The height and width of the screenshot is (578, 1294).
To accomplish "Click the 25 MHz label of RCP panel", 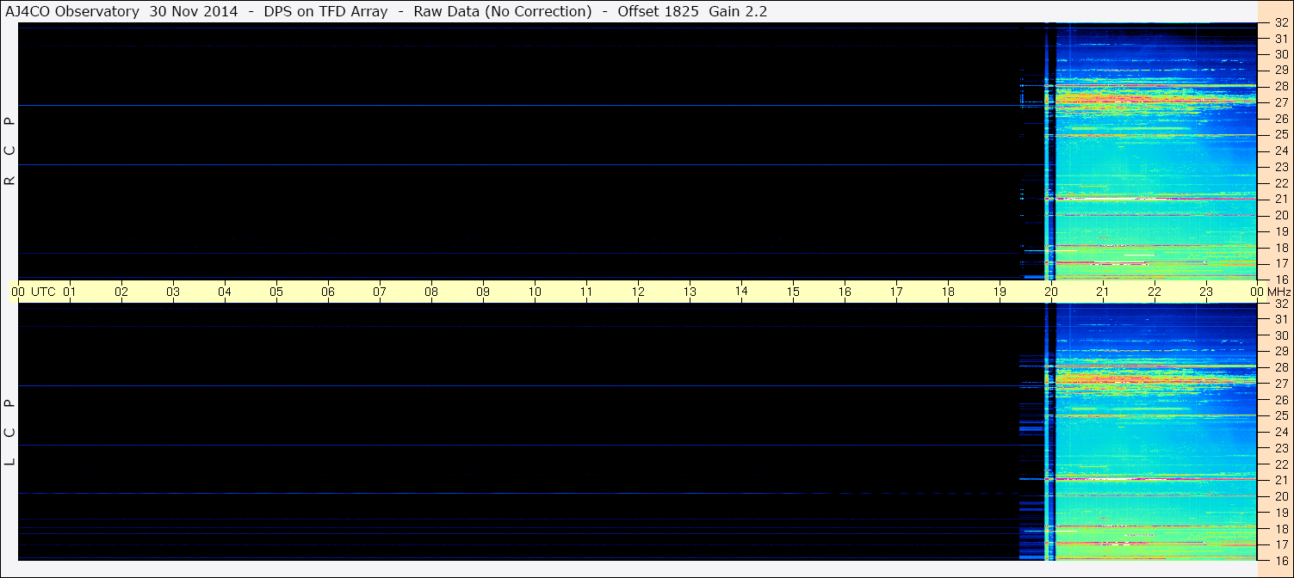I will [x=1281, y=134].
